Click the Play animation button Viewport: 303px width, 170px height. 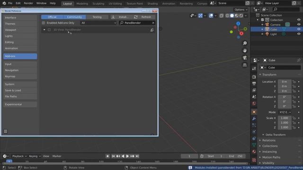(127, 156)
